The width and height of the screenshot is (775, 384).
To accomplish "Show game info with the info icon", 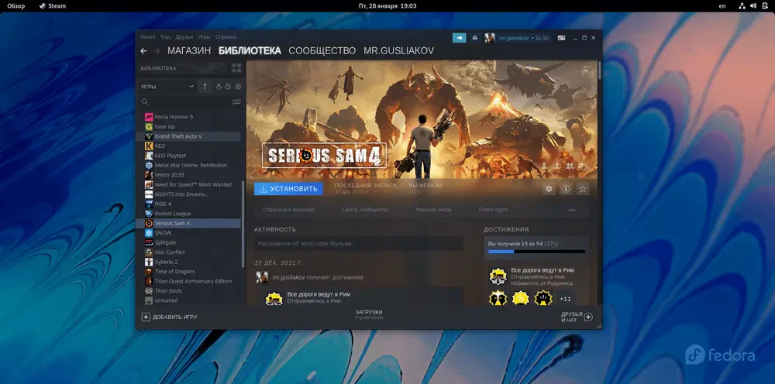I will tap(566, 189).
